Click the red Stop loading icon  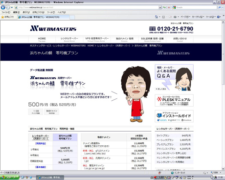[169, 7]
